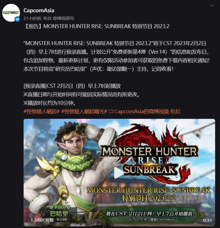Click the 1.3万次观看 view count
Viewport: 220px width, 228px height.
(x=42, y=220)
